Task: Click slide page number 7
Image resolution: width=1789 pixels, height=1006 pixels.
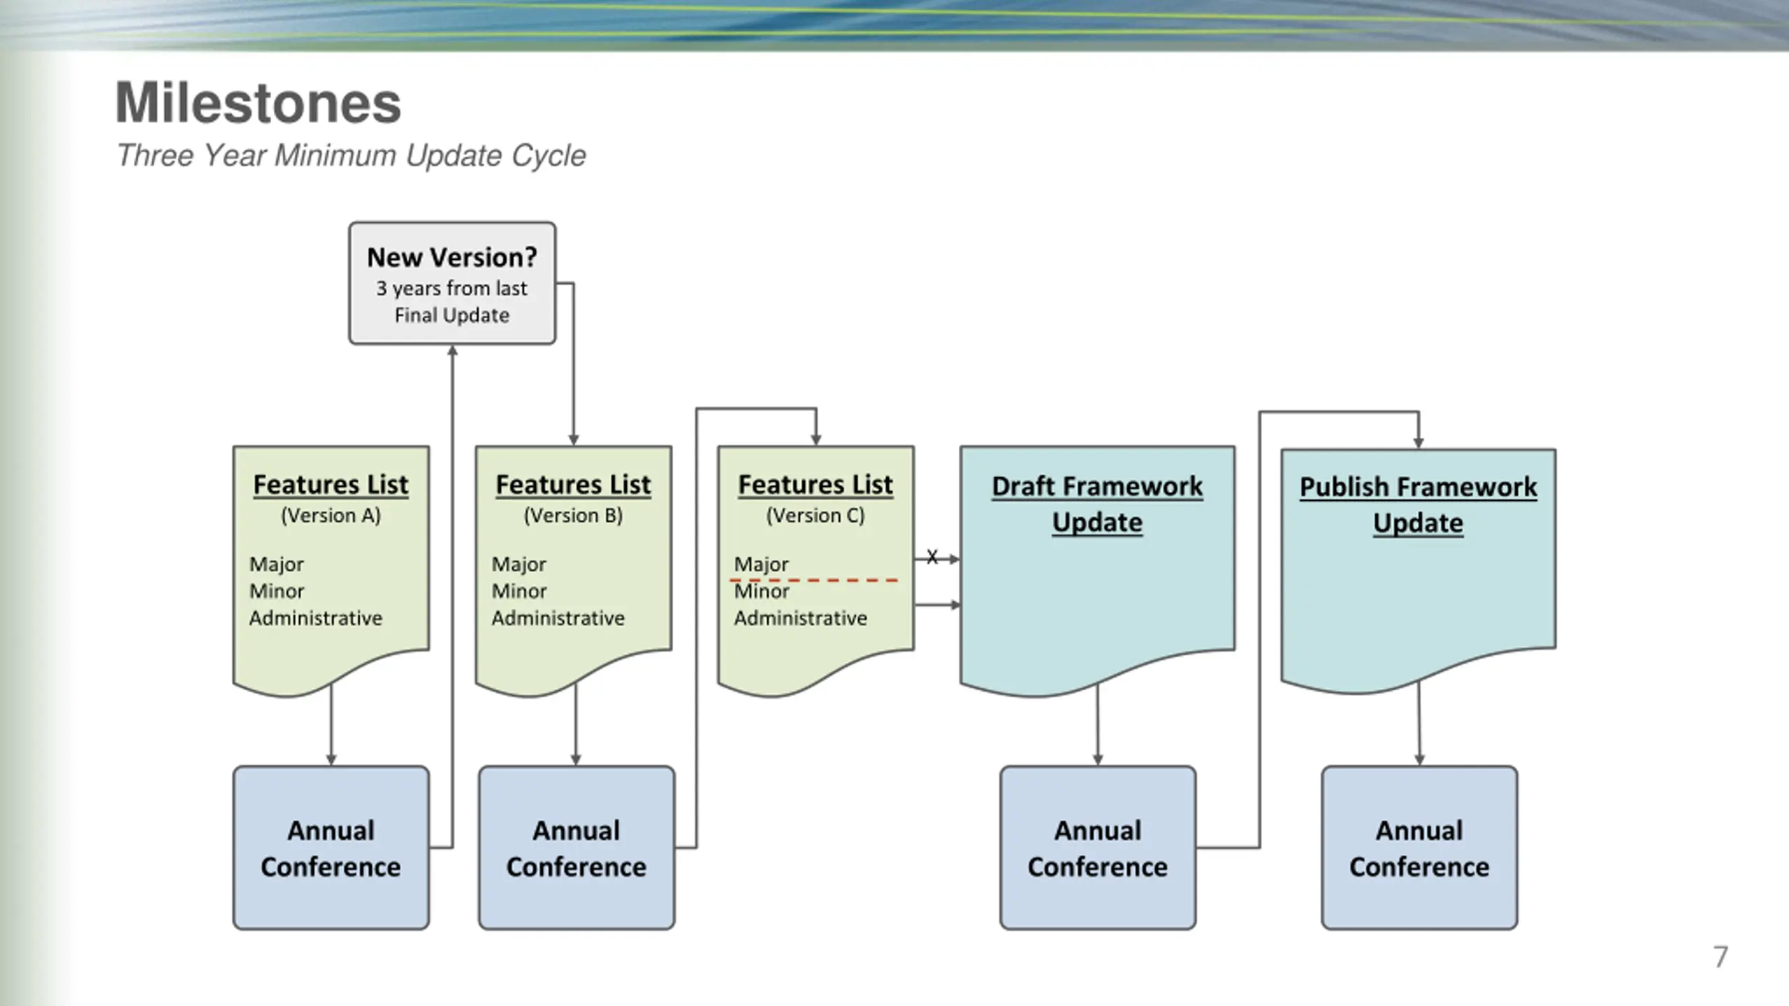Action: [x=1720, y=956]
